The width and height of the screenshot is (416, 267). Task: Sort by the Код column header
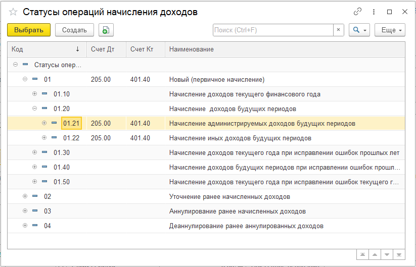[47, 49]
